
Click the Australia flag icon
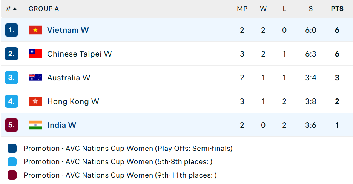click(35, 78)
